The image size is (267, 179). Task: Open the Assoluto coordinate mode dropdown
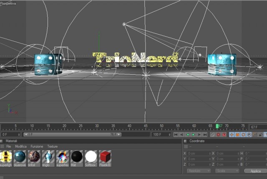tap(199, 171)
